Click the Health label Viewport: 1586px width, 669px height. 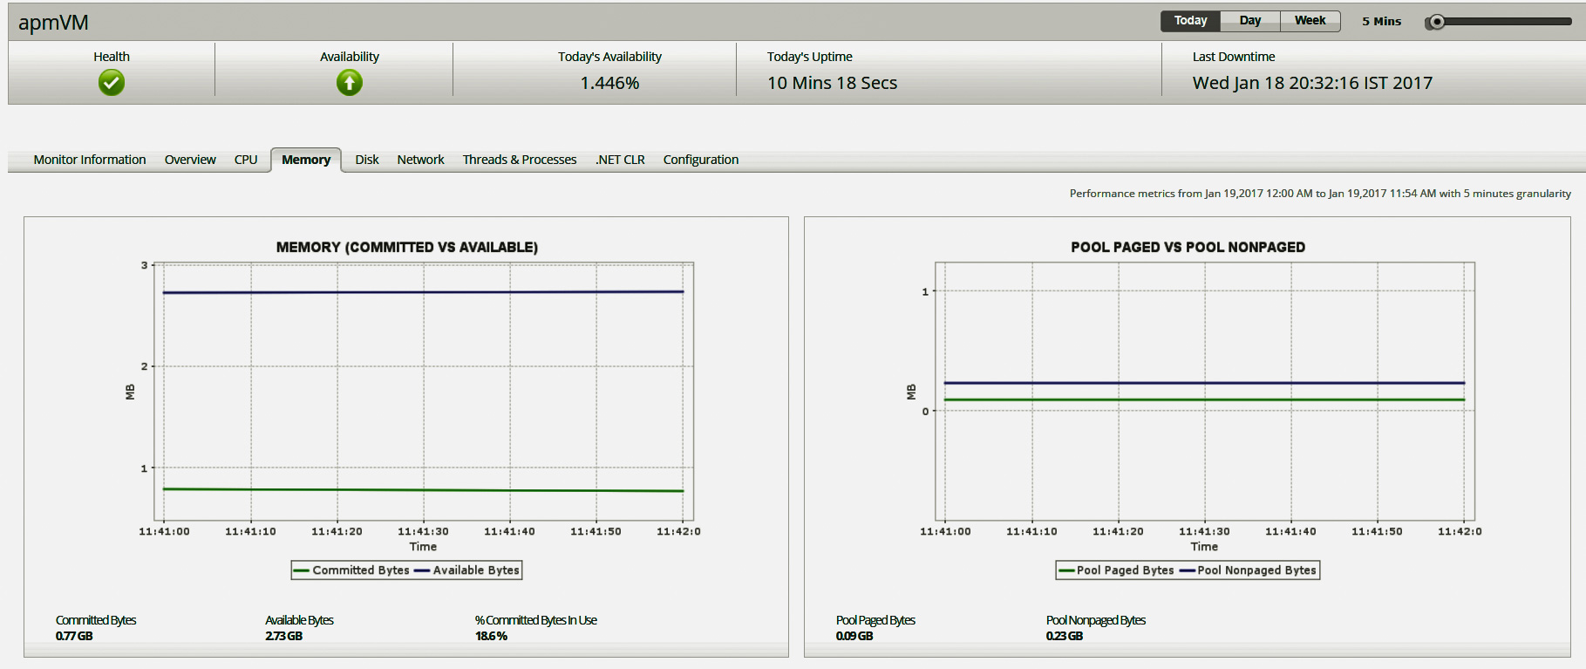point(112,57)
